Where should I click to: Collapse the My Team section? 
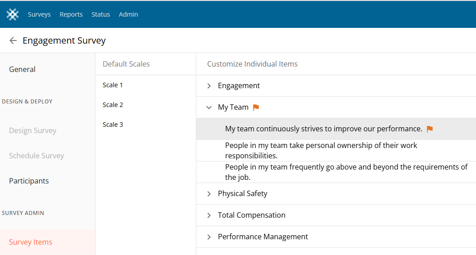(x=209, y=107)
